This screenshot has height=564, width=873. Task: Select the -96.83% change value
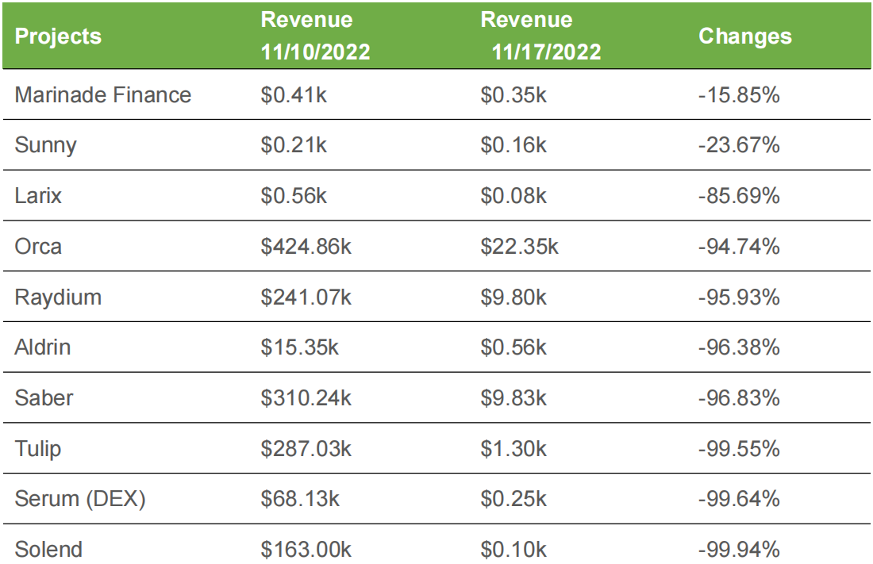[x=739, y=397]
